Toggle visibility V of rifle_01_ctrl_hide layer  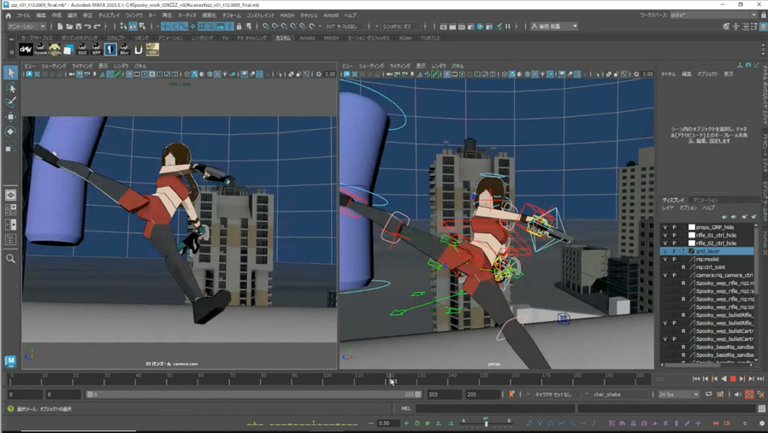coord(665,235)
